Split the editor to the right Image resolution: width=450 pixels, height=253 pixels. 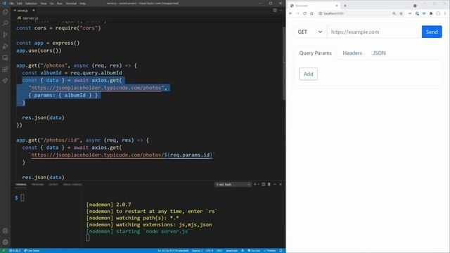pos(275,11)
